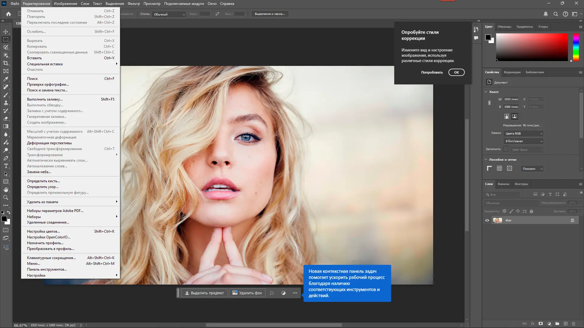
Task: Select the Crop tool in toolbar
Action: [6, 63]
